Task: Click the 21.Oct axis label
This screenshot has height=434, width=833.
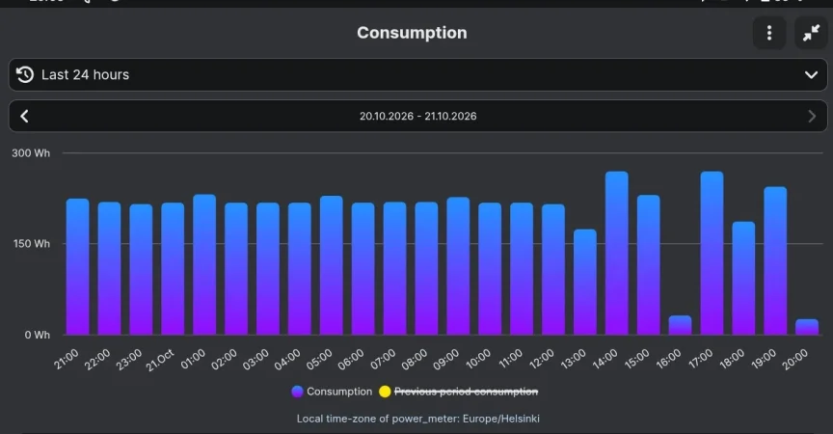Action: click(x=159, y=360)
